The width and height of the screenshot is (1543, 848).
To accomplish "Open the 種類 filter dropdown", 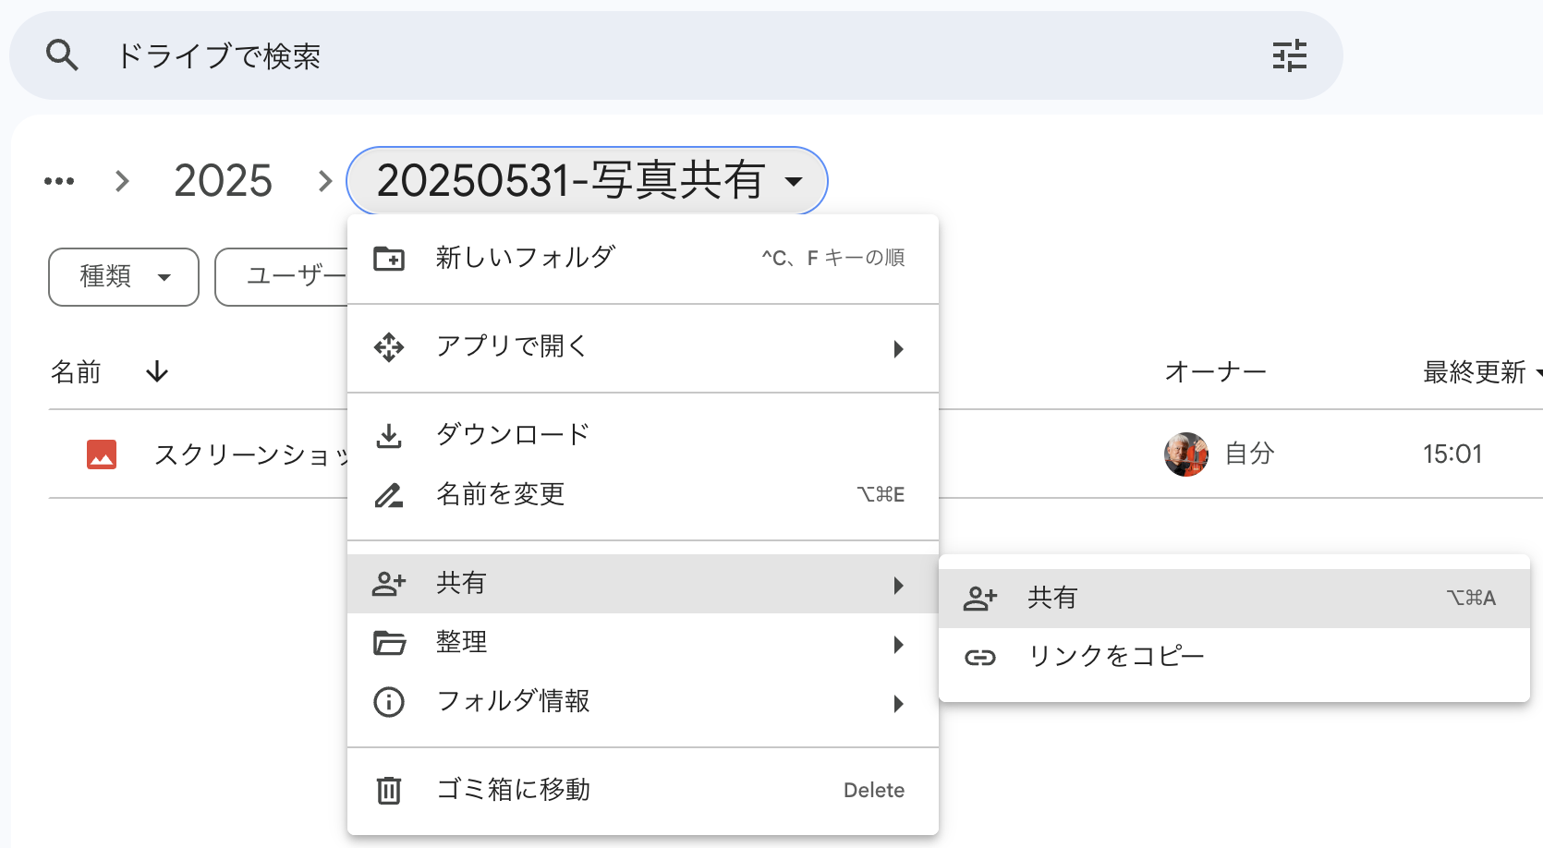I will (x=123, y=276).
